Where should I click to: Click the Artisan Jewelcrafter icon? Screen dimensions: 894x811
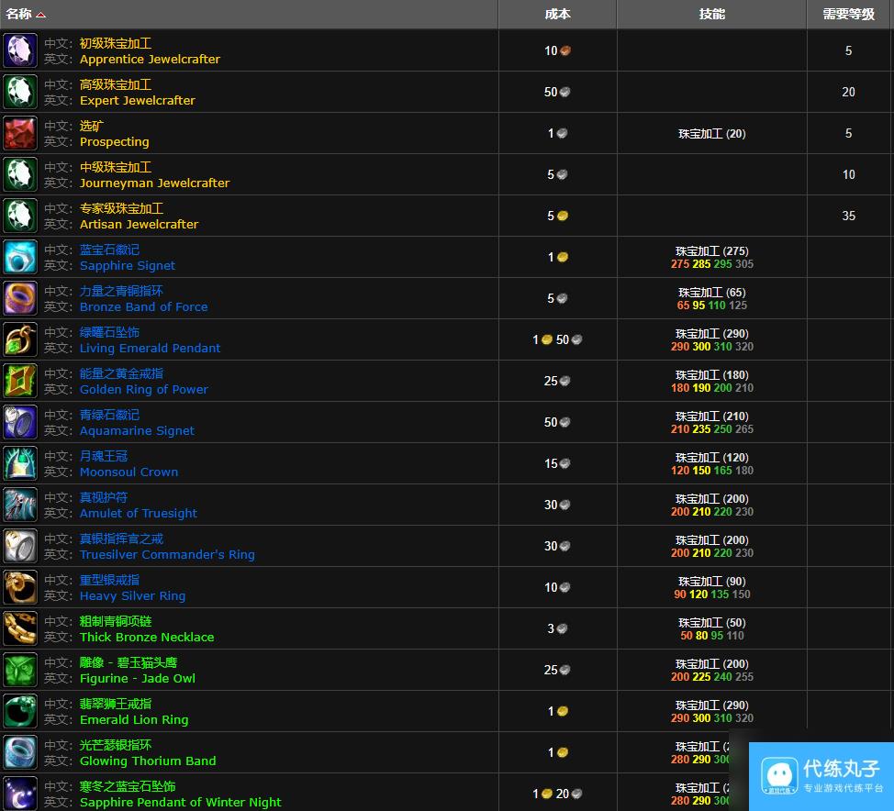click(20, 216)
